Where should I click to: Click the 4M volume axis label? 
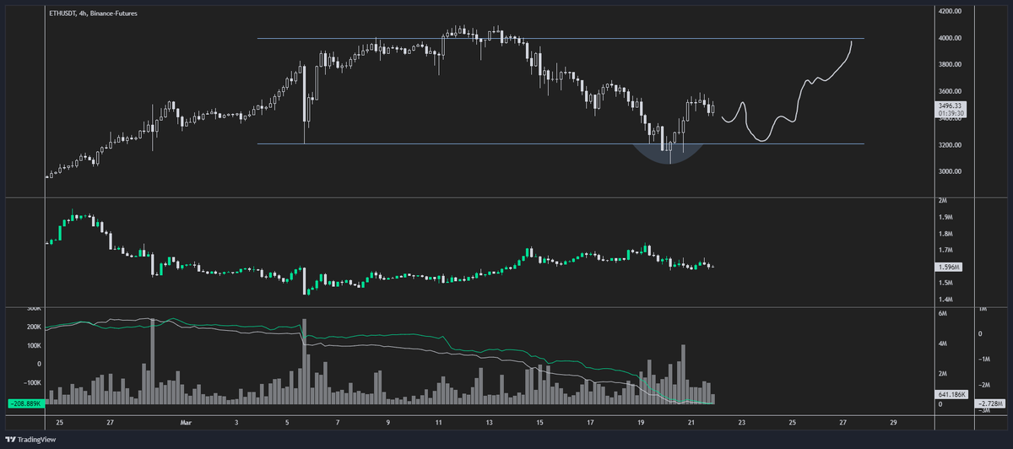pyautogui.click(x=943, y=344)
